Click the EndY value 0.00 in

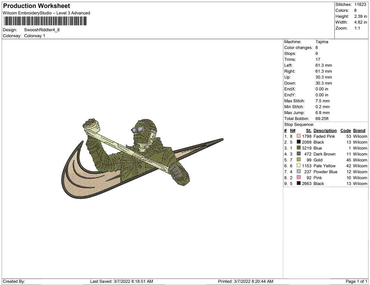322,95
